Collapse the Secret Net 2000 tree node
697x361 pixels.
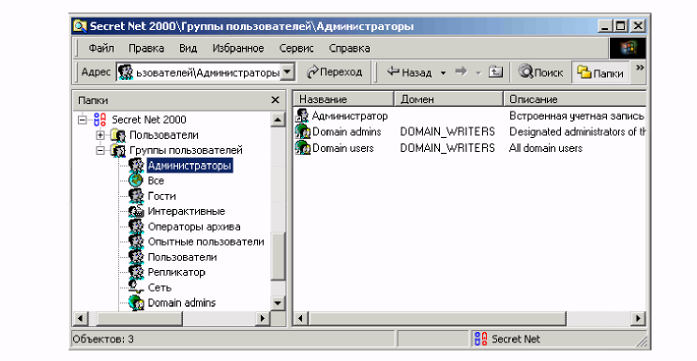pyautogui.click(x=83, y=120)
